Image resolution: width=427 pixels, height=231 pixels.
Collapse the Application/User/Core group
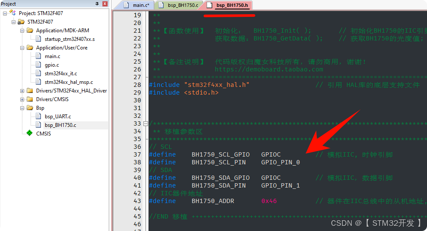point(22,48)
